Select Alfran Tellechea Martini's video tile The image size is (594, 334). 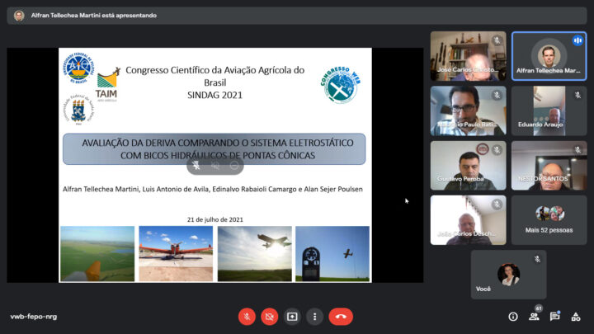549,56
